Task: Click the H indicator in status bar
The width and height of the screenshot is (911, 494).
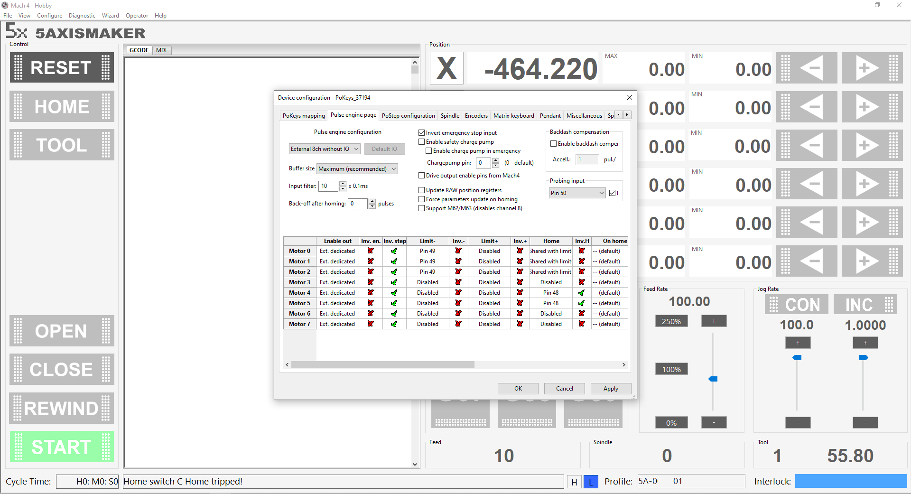Action: click(x=574, y=482)
